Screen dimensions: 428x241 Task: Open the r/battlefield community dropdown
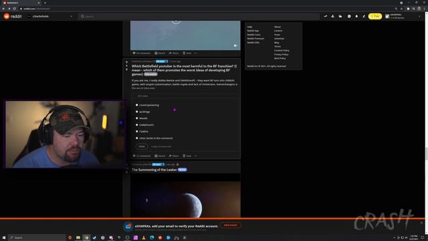pyautogui.click(x=50, y=16)
